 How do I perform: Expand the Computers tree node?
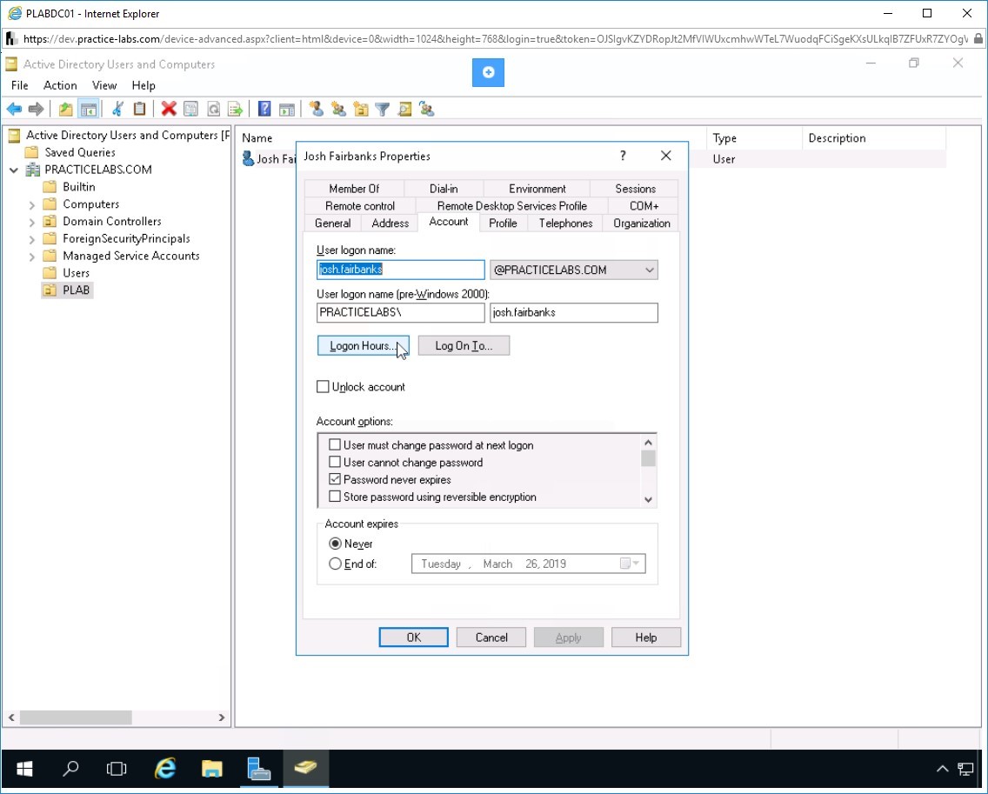(31, 204)
